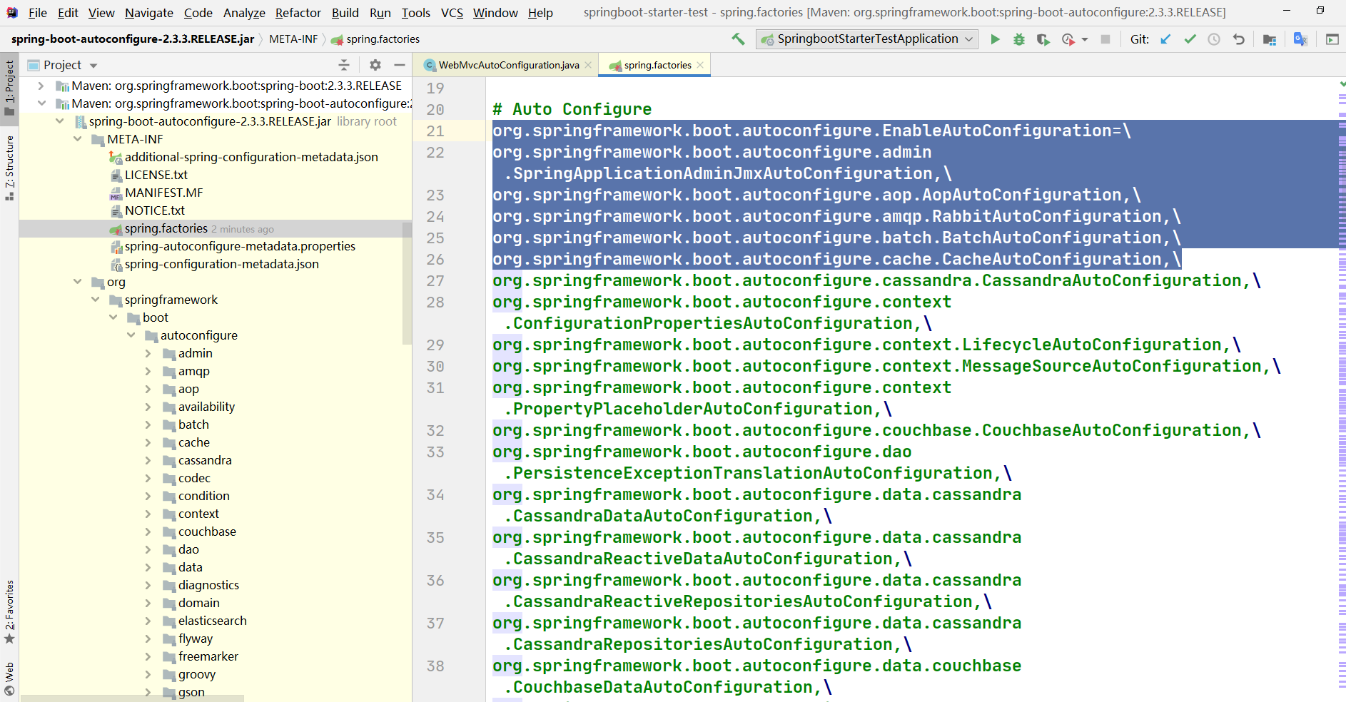Open profiler dropdown arrow
Viewport: 1346px width, 702px height.
point(1085,39)
